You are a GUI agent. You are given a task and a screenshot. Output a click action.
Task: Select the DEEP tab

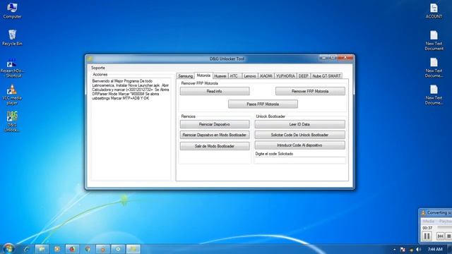point(303,76)
